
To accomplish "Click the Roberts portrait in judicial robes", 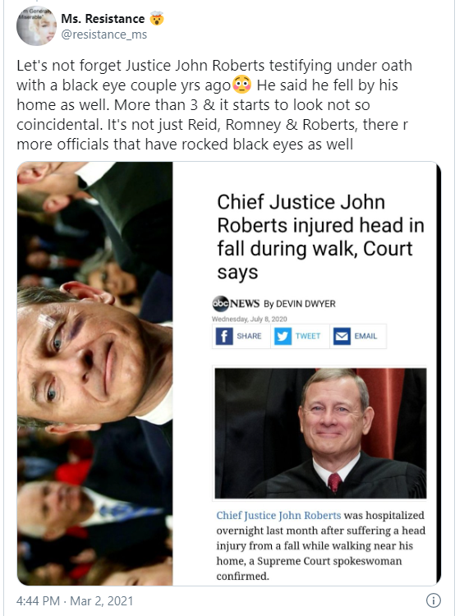I will click(x=320, y=434).
